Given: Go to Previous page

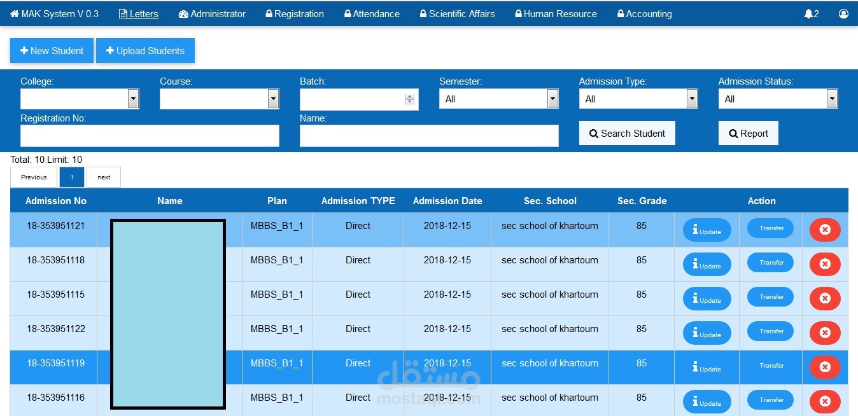Looking at the screenshot, I should point(34,177).
